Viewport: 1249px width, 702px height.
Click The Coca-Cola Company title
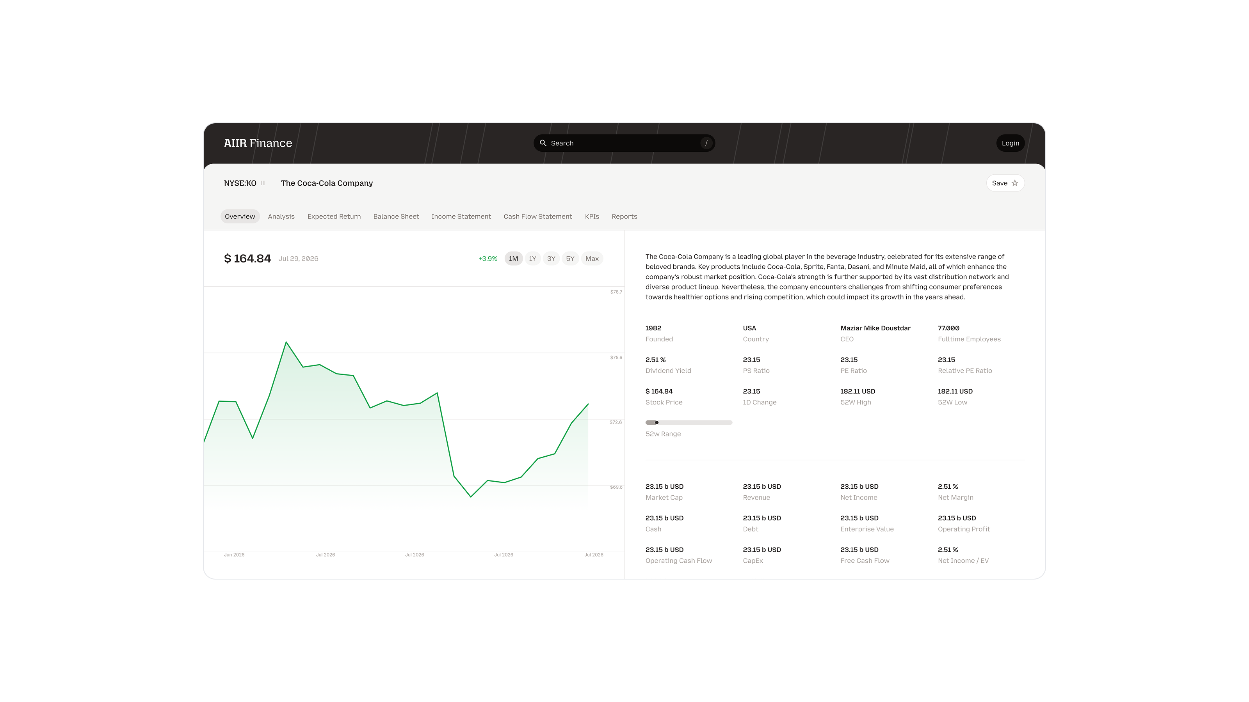[327, 183]
